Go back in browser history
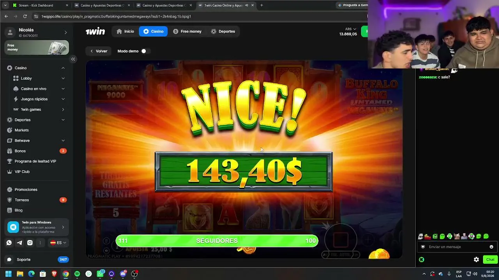 [6, 16]
